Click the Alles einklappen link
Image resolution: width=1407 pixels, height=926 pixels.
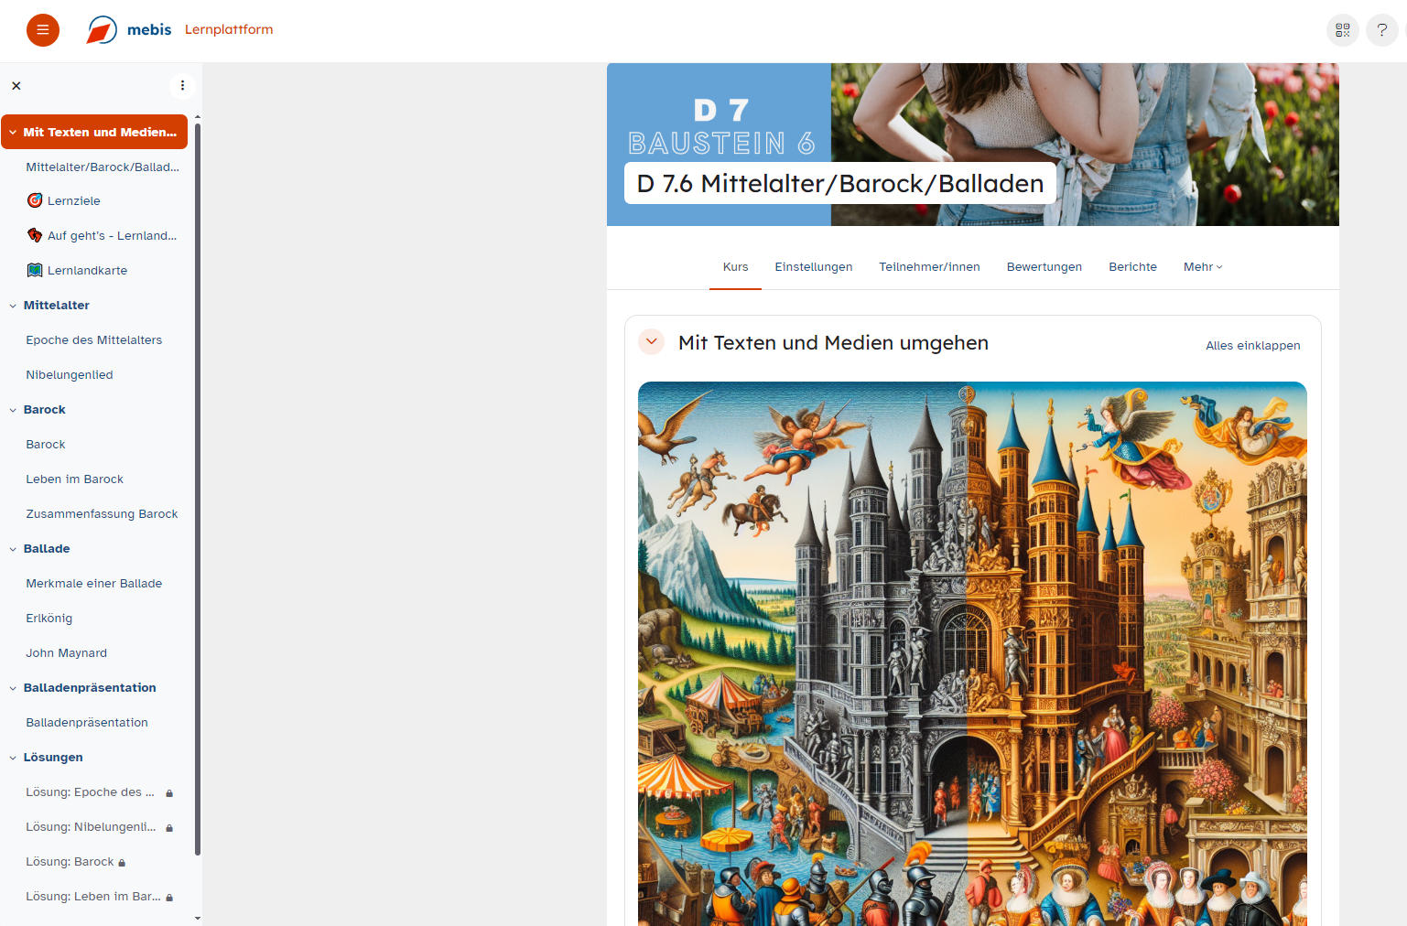tap(1252, 346)
